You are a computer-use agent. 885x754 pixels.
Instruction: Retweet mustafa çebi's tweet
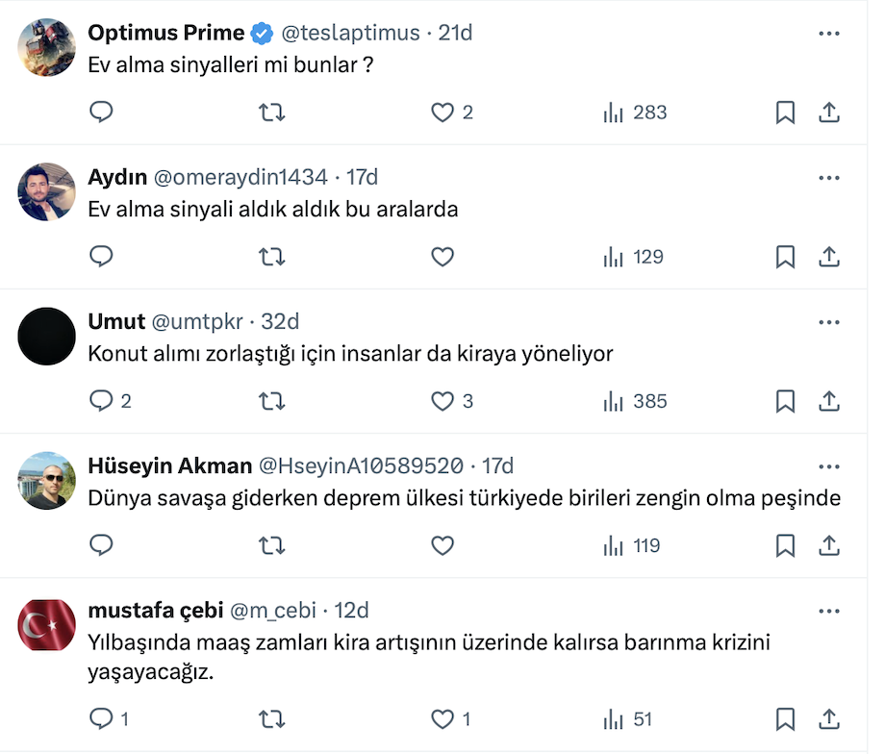tap(272, 718)
